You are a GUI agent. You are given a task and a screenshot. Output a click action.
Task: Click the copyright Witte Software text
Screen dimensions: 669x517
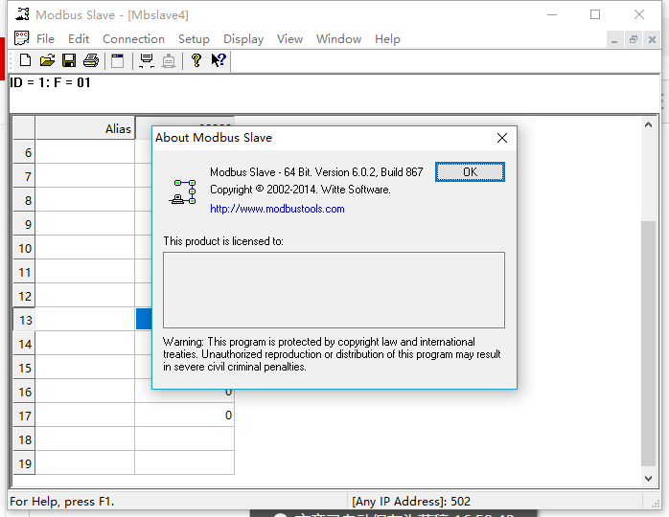pyautogui.click(x=300, y=190)
